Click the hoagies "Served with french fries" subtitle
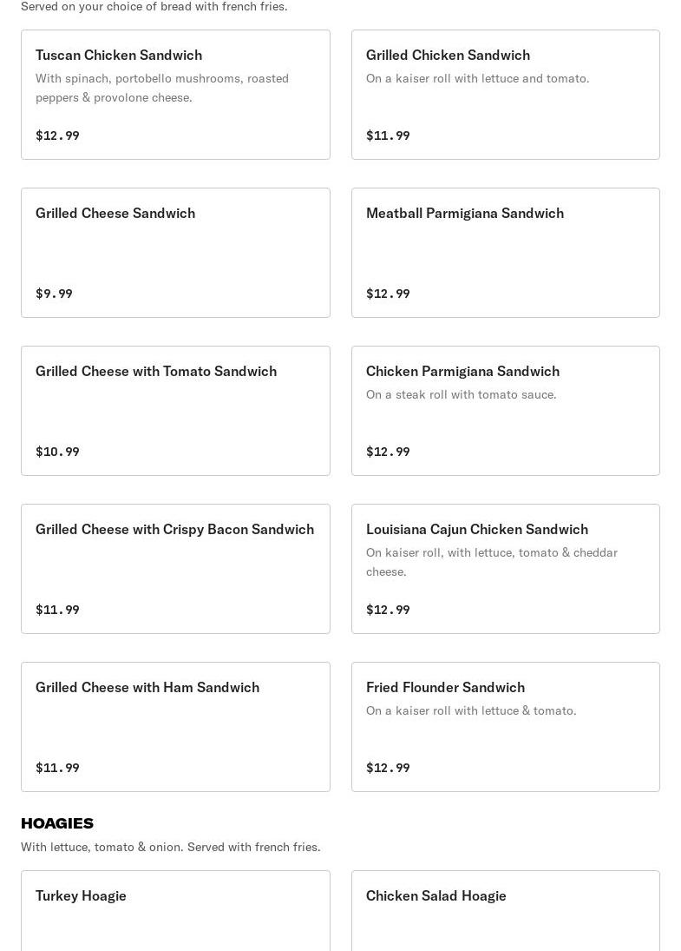681x951 pixels. coord(171,847)
